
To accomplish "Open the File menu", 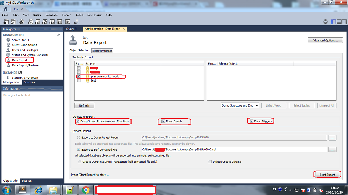I will click(x=5, y=15).
